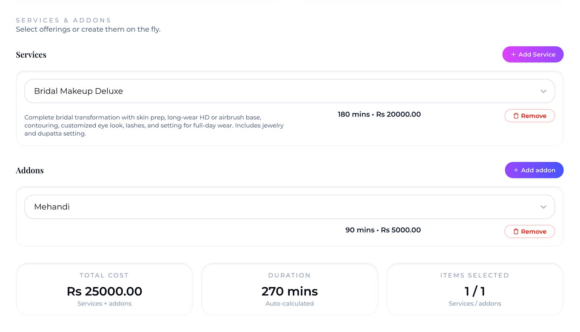Click the 'SERVICES & ADDONS' header label
This screenshot has height=332, width=580.
click(x=63, y=20)
